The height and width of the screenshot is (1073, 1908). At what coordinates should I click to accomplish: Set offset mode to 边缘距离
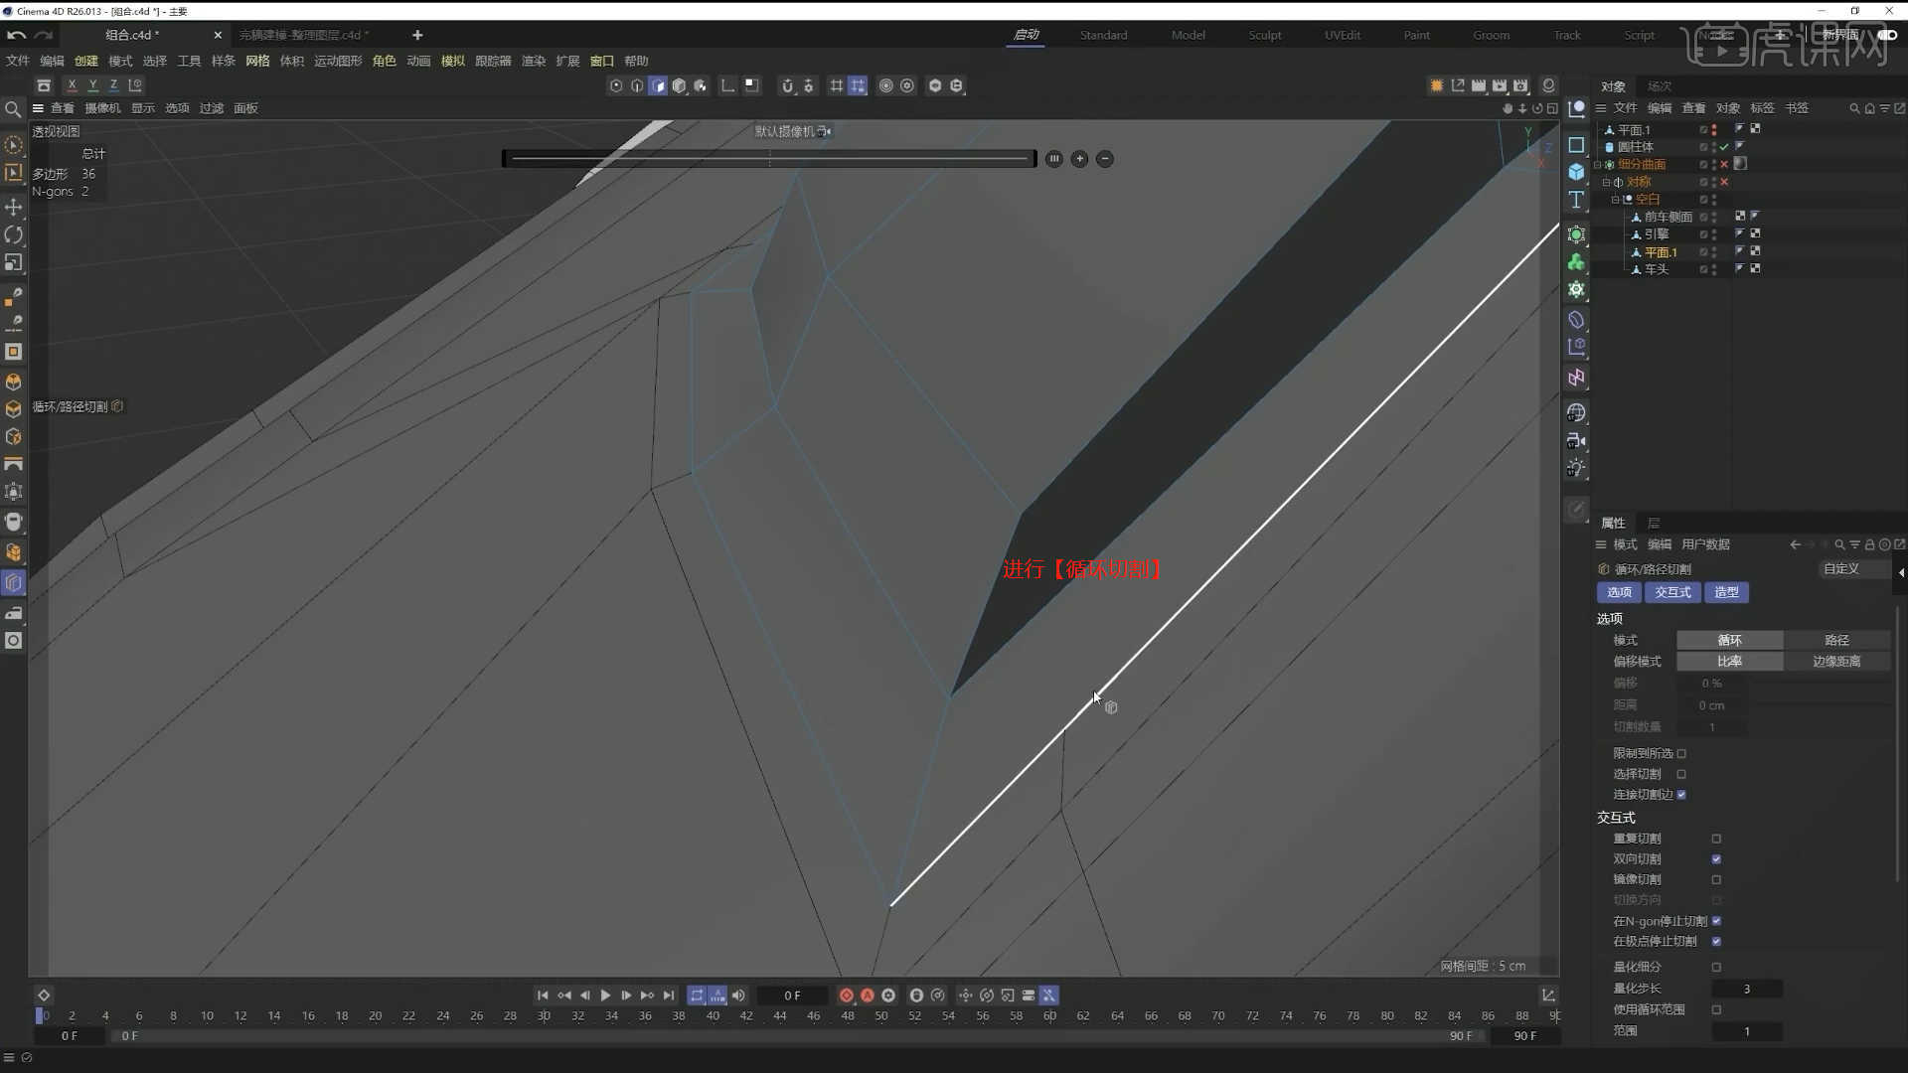[1836, 662]
